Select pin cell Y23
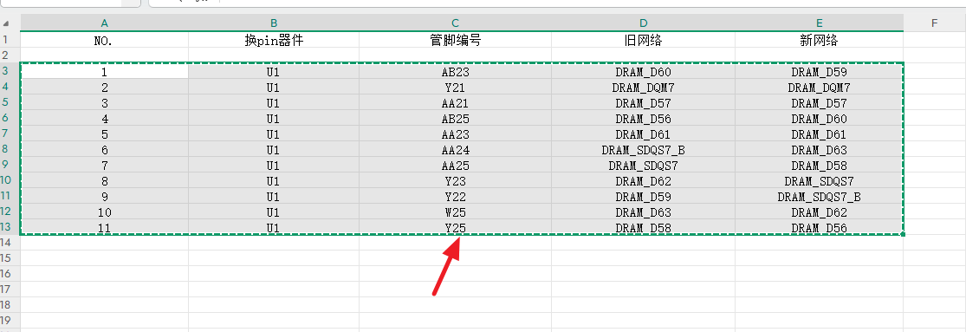 456,181
